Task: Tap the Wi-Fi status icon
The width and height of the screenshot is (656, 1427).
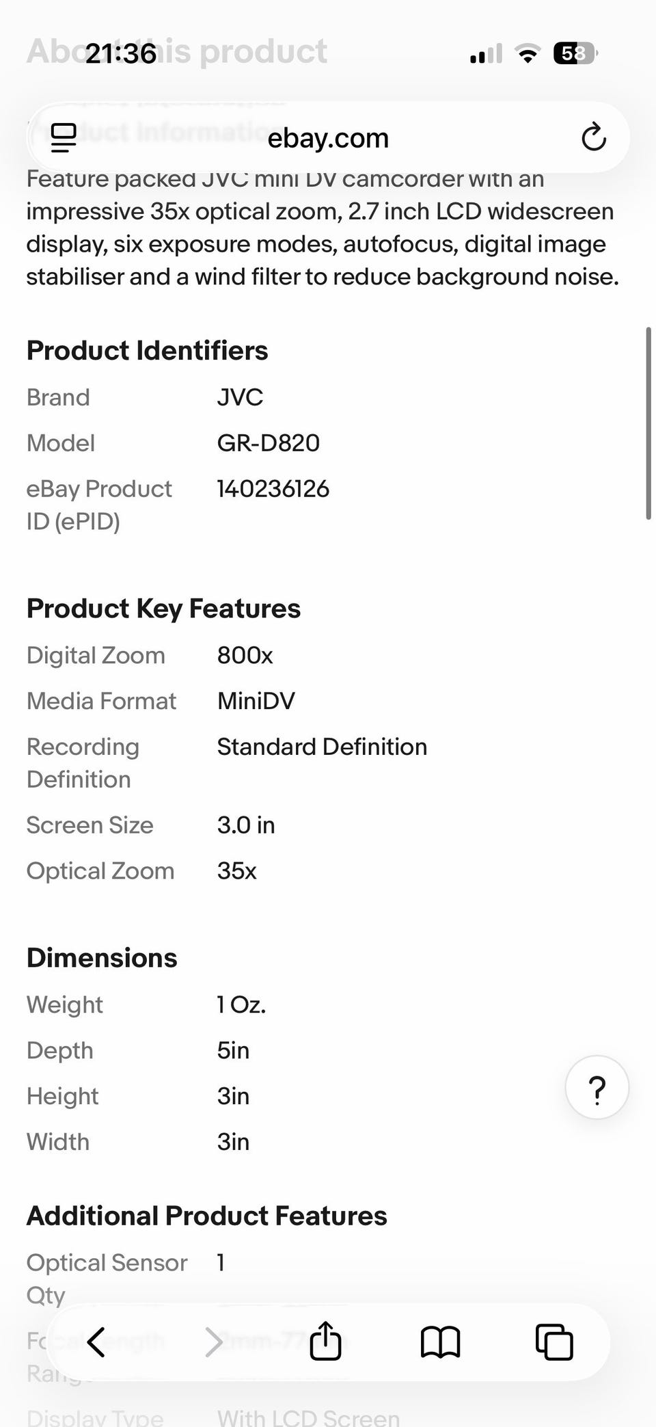Action: 527,53
